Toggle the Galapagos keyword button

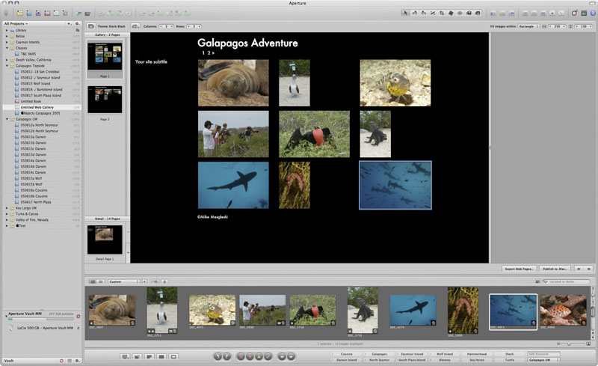pyautogui.click(x=380, y=353)
